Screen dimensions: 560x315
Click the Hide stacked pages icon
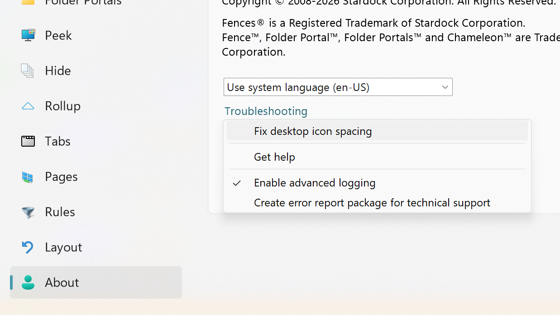pos(28,71)
